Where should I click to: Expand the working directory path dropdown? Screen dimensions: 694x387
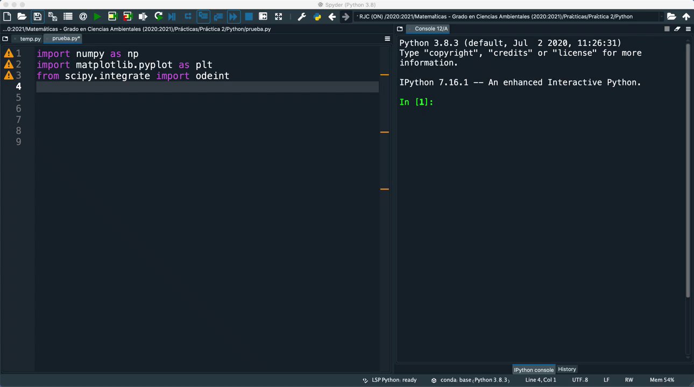pyautogui.click(x=661, y=17)
